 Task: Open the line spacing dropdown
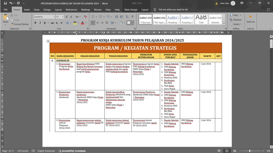coord(113,23)
